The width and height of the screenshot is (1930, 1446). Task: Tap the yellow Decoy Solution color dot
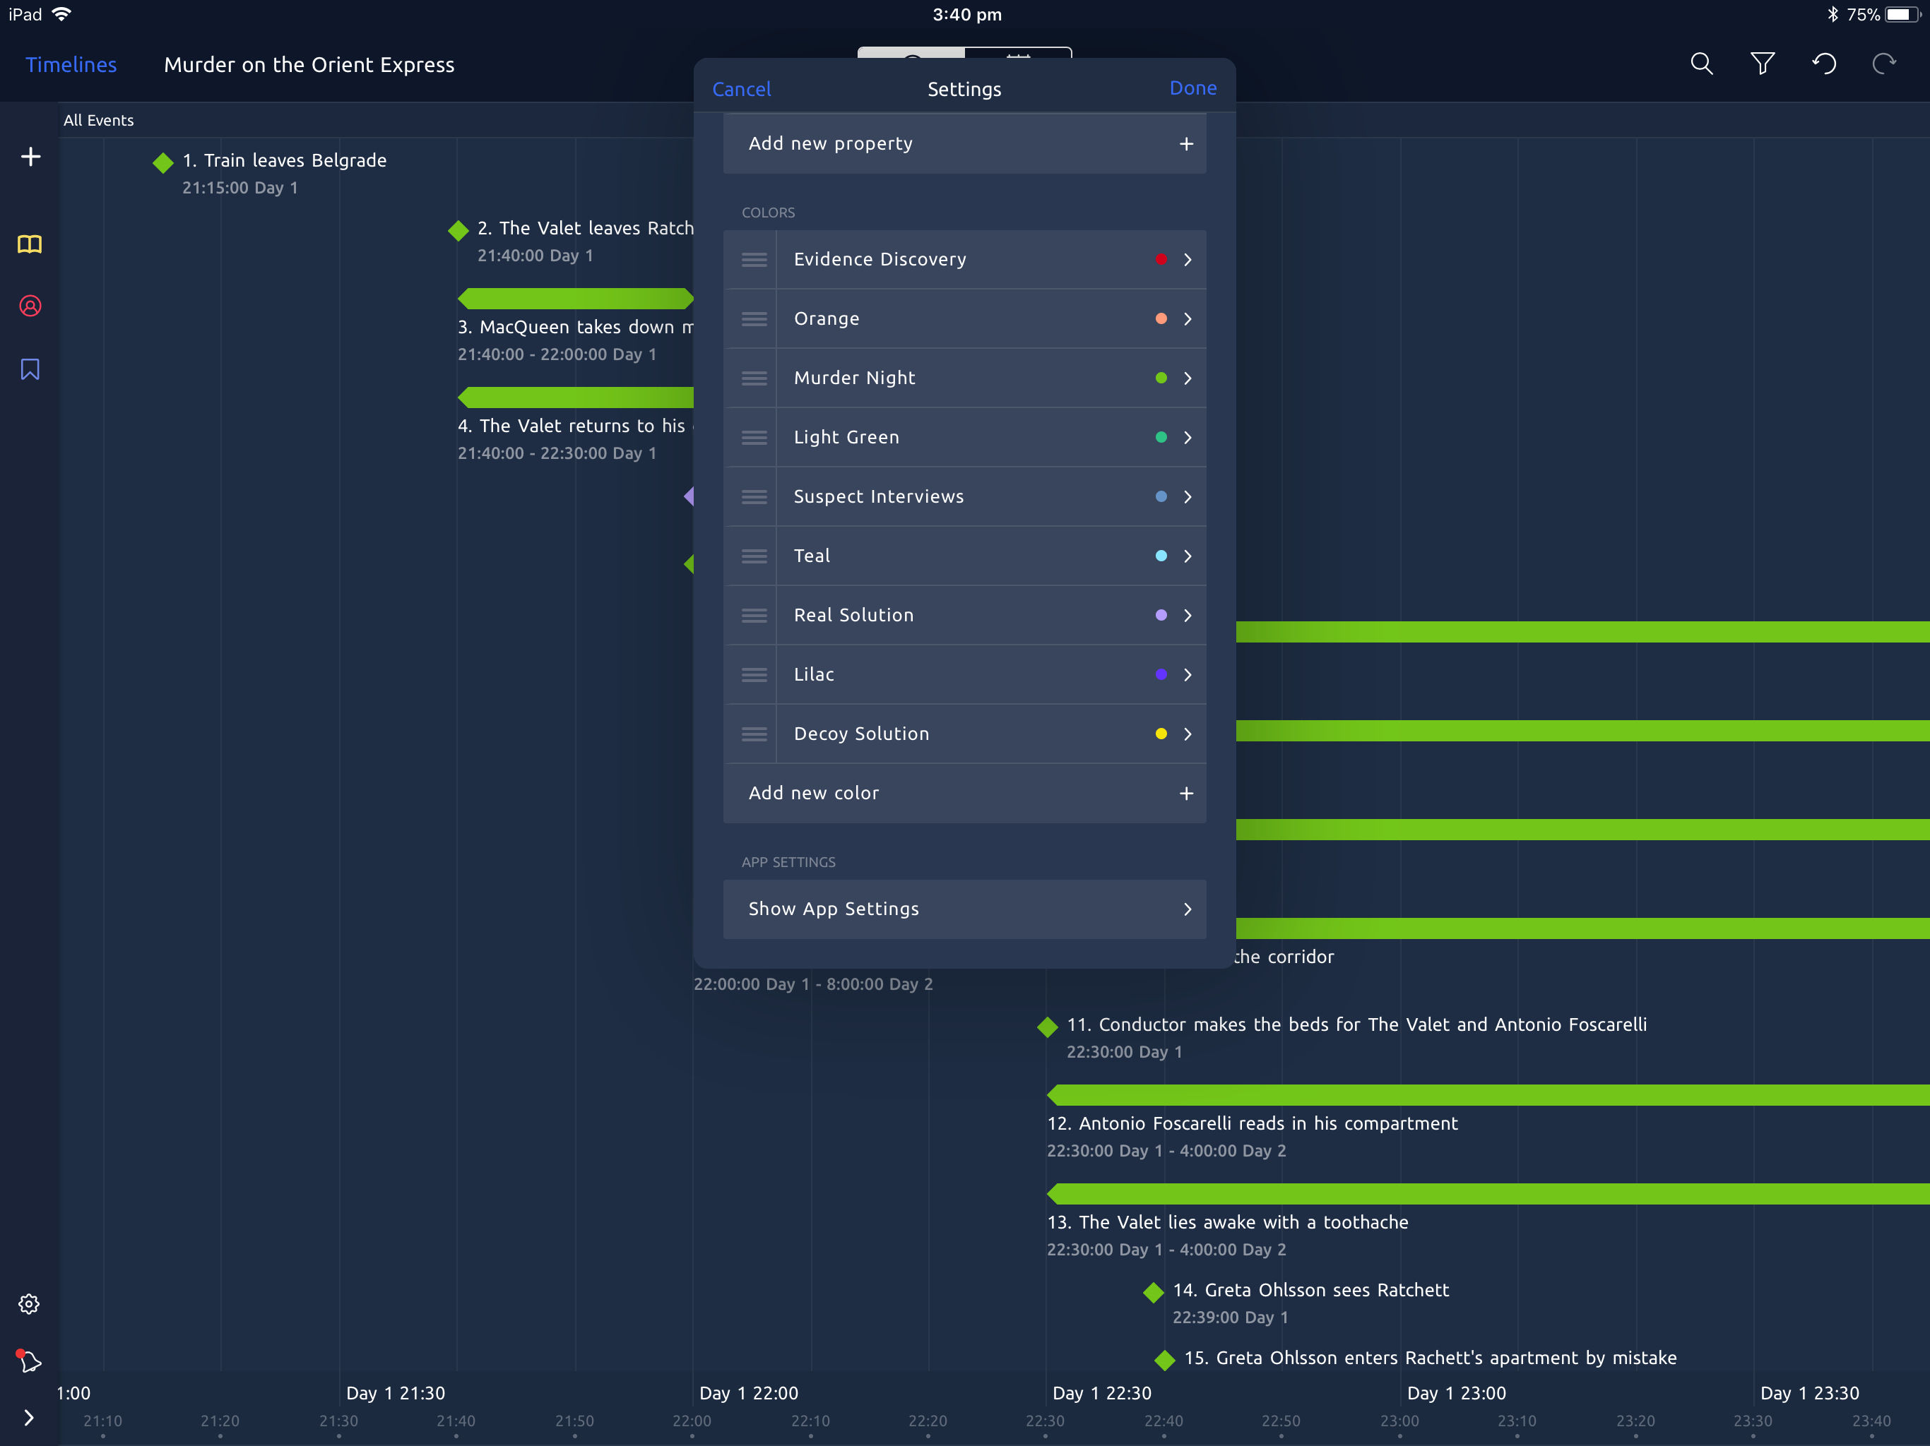coord(1161,734)
